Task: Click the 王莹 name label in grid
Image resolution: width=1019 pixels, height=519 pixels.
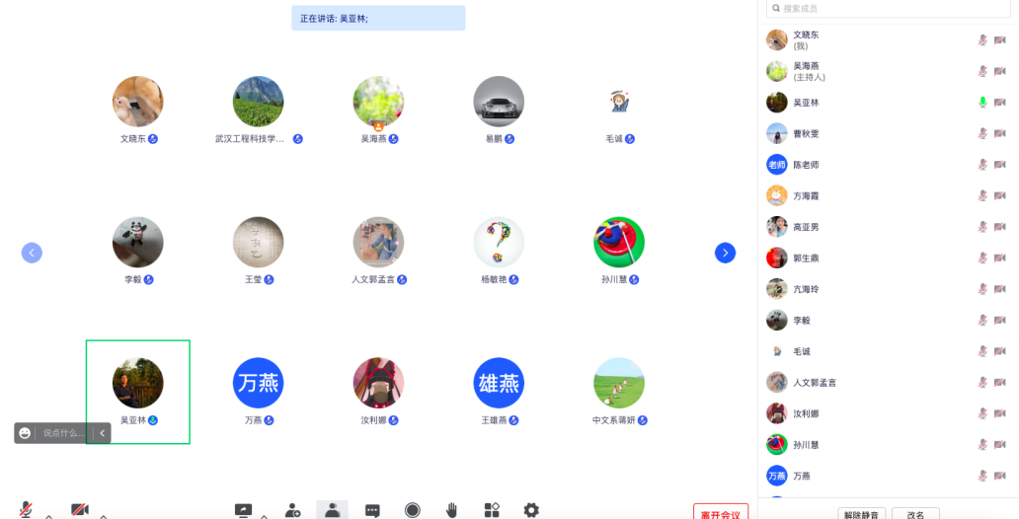Action: coord(254,279)
